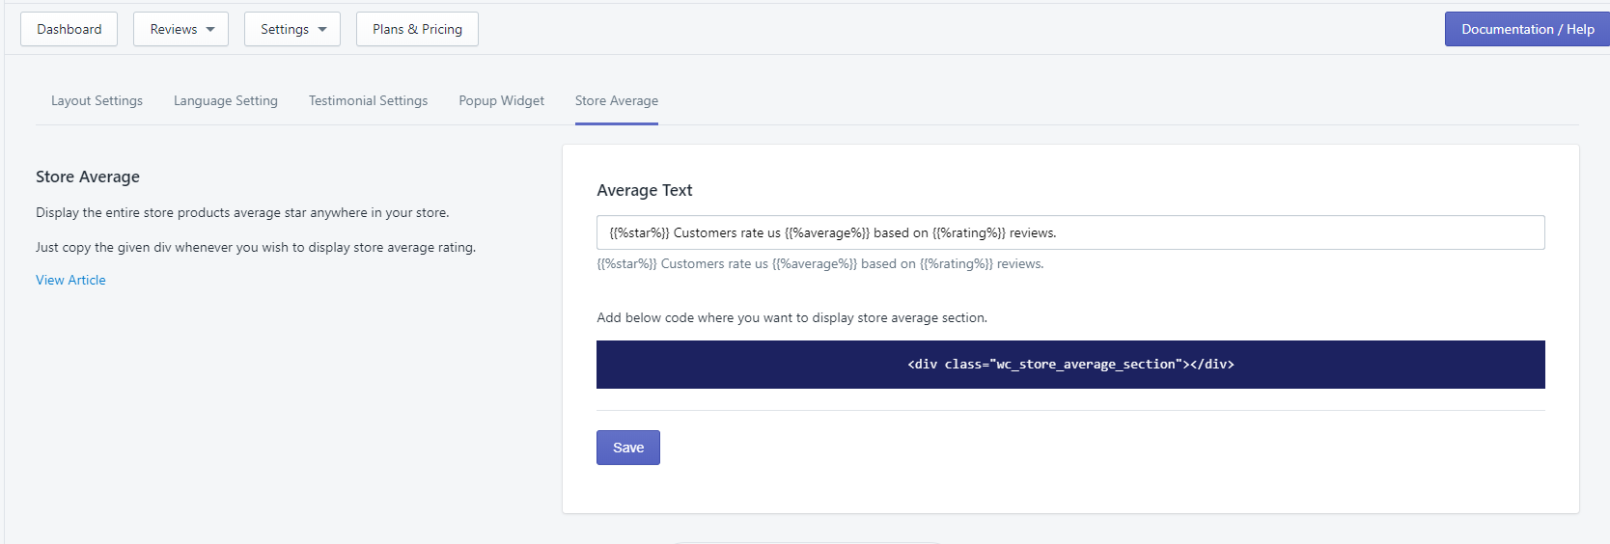Viewport: 1610px width, 544px height.
Task: Open the Dashboard page
Action: point(69,29)
